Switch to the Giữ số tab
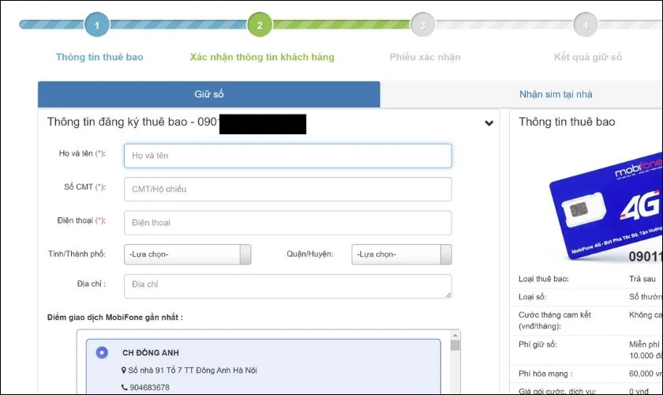The image size is (663, 395). point(209,94)
